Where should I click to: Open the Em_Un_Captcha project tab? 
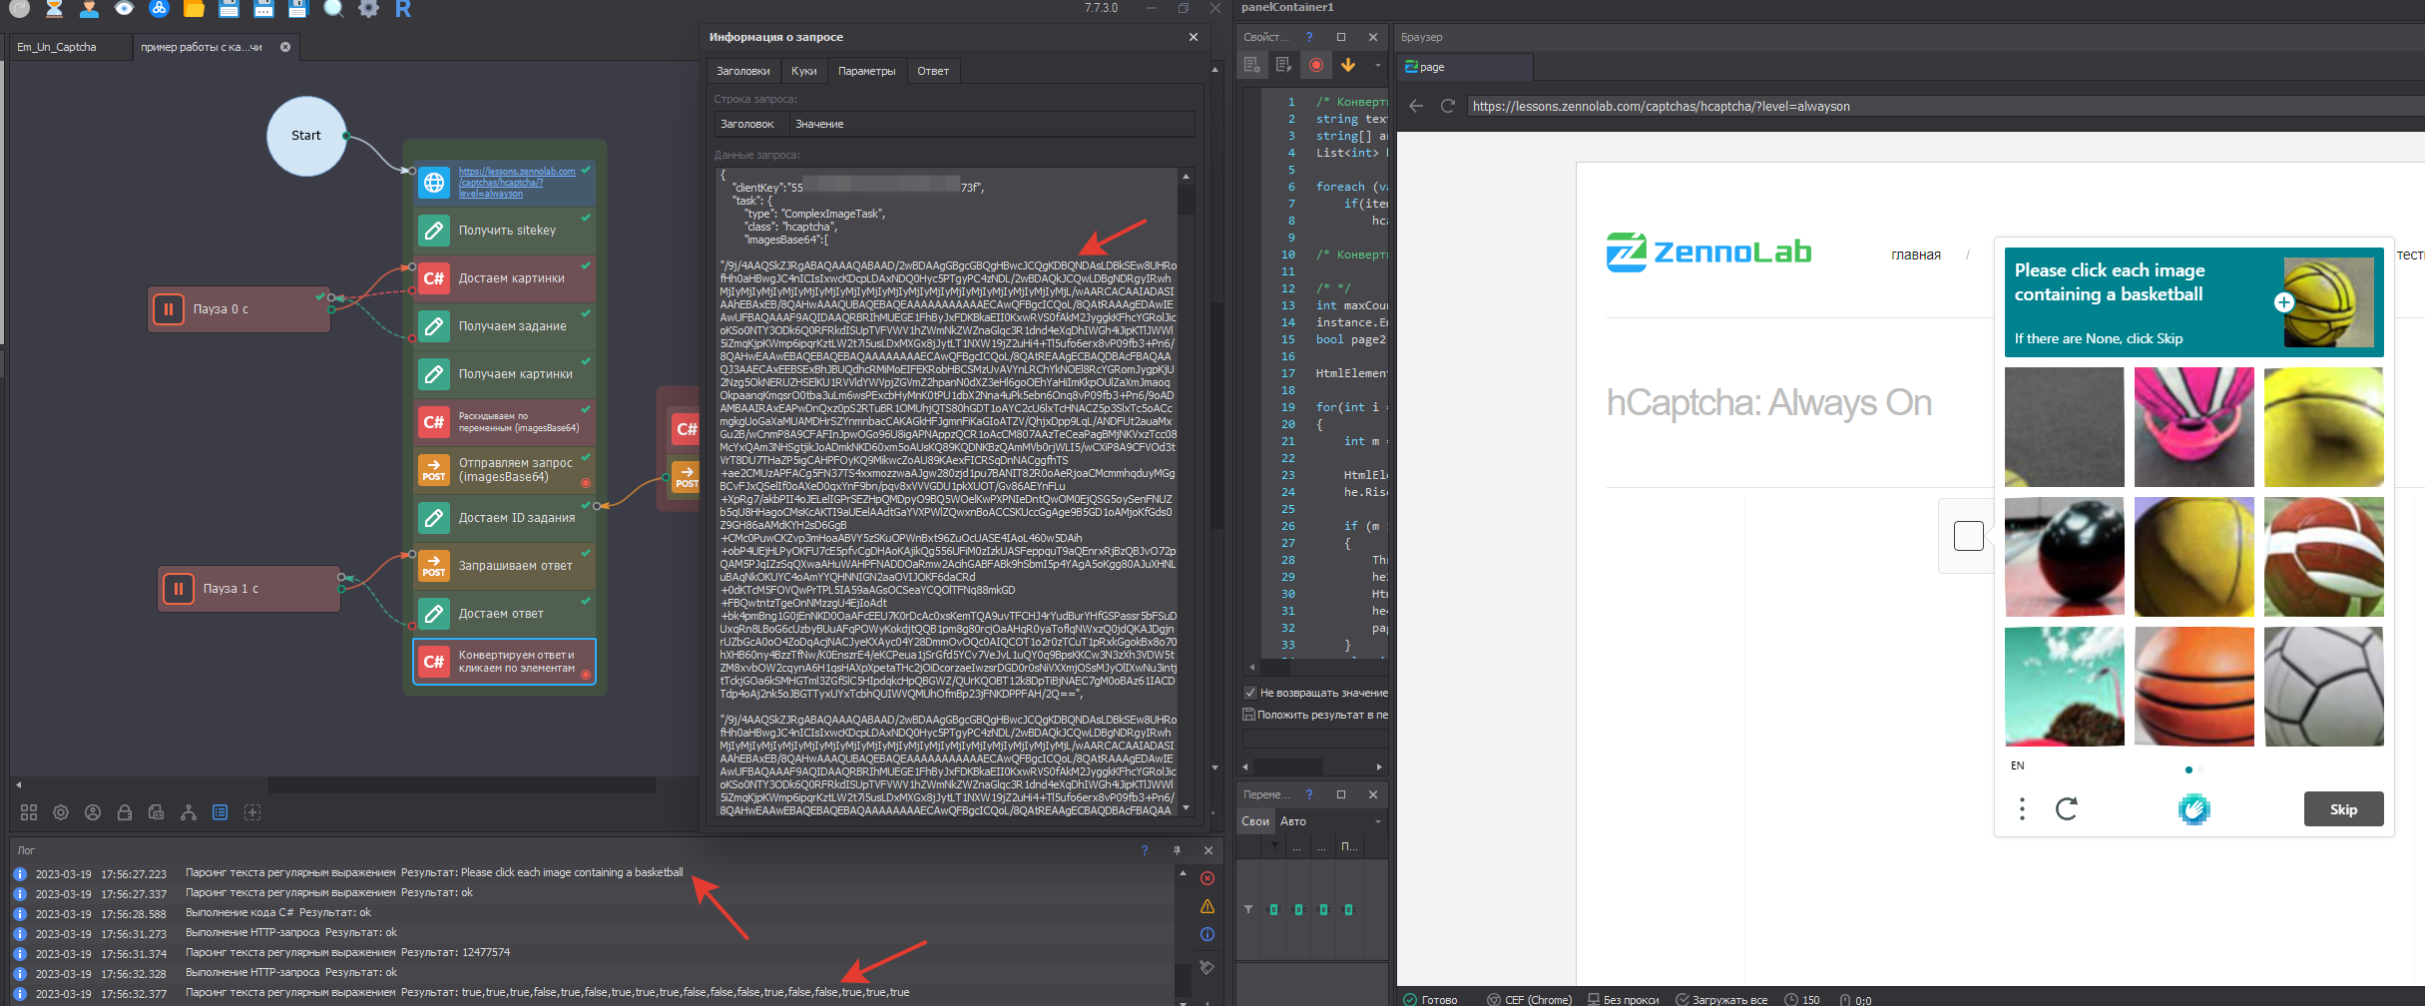tap(58, 47)
